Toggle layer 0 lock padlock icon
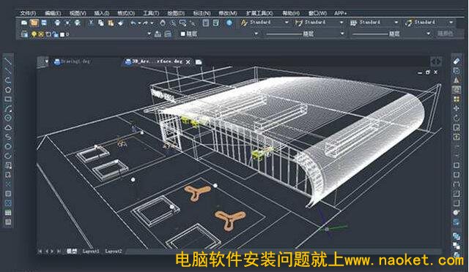Screen dimensions: 469x272 [55, 34]
